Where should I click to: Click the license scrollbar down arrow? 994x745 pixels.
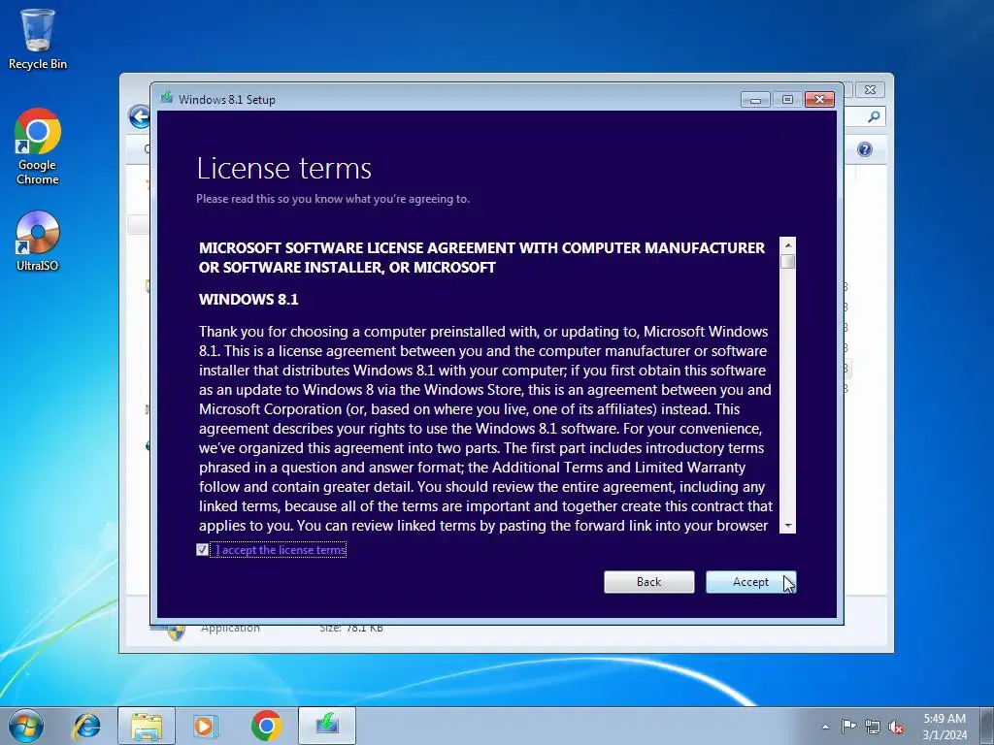click(788, 526)
